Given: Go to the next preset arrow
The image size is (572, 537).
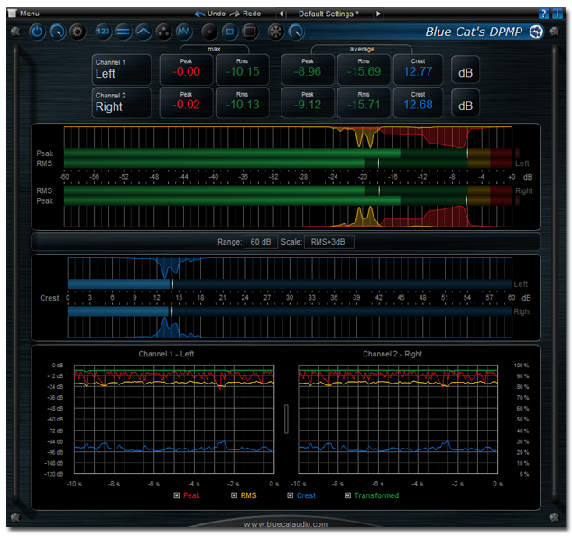Looking at the screenshot, I should (378, 14).
